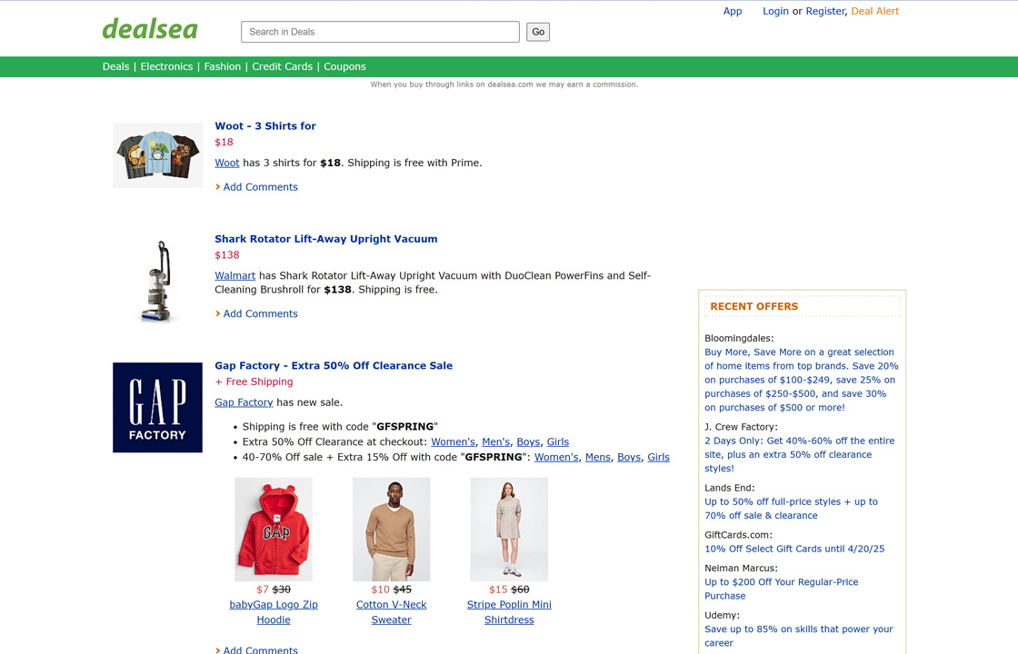Open Men's clearance link in Extra 50% line
This screenshot has height=654, width=1018.
(x=496, y=441)
